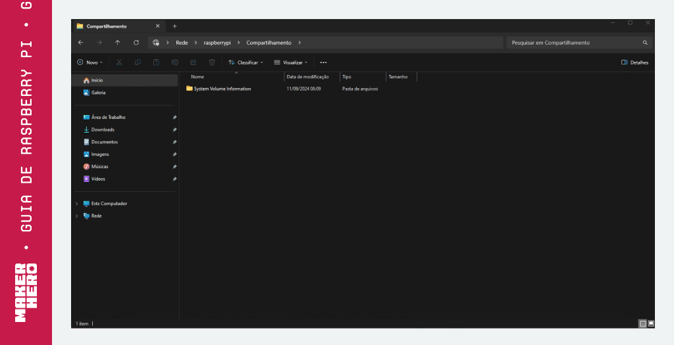This screenshot has height=345, width=674.
Task: Unpin Área de Trabalho via pin icon
Action: click(x=174, y=117)
